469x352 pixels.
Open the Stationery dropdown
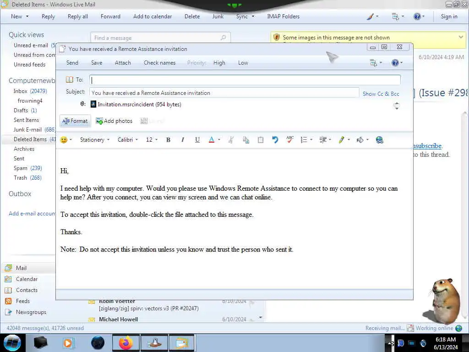point(94,140)
